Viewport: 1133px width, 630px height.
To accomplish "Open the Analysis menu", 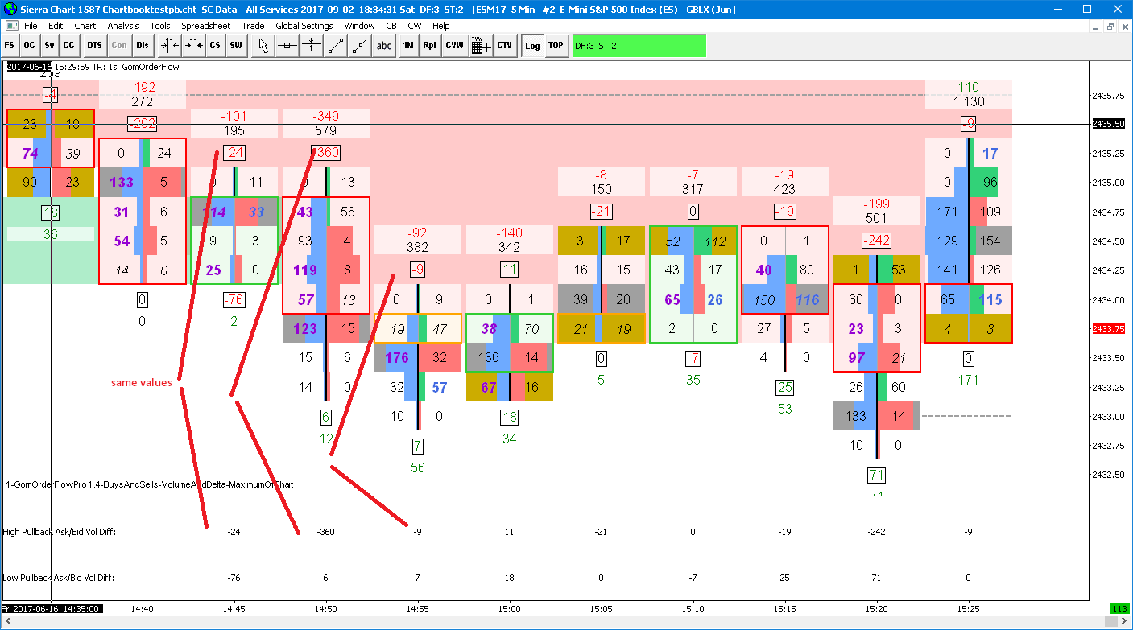I will point(123,26).
